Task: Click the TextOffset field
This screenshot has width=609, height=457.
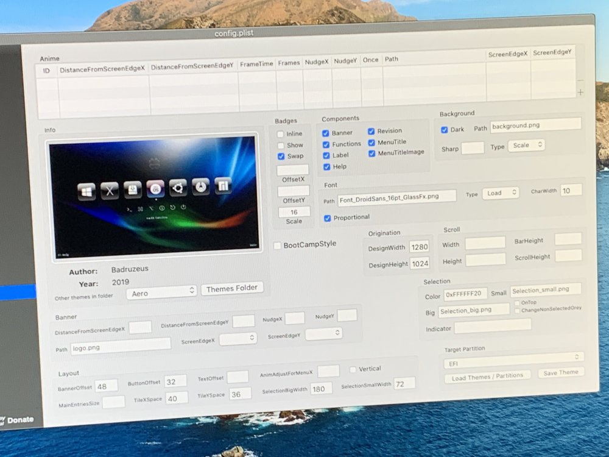Action: tap(238, 377)
